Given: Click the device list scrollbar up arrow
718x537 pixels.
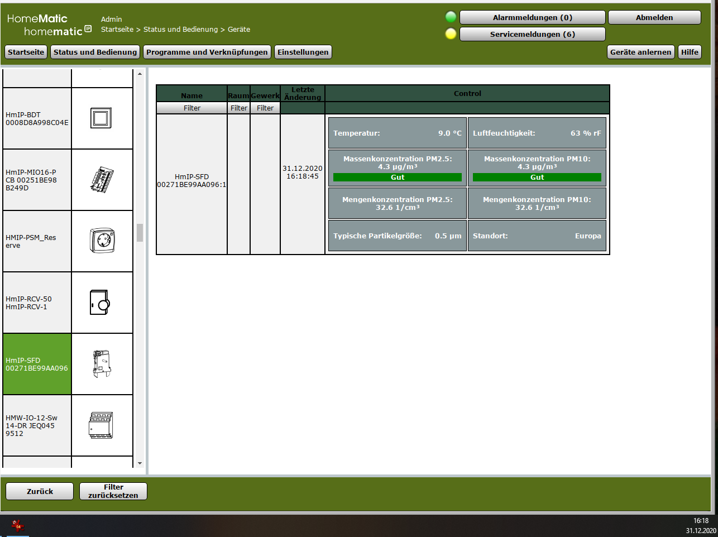Looking at the screenshot, I should tap(140, 74).
